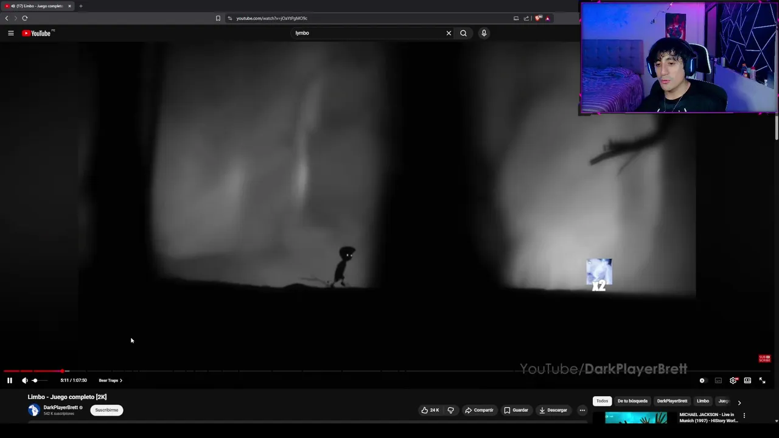Select the Limbo filter chip
This screenshot has height=438, width=779.
(703, 401)
